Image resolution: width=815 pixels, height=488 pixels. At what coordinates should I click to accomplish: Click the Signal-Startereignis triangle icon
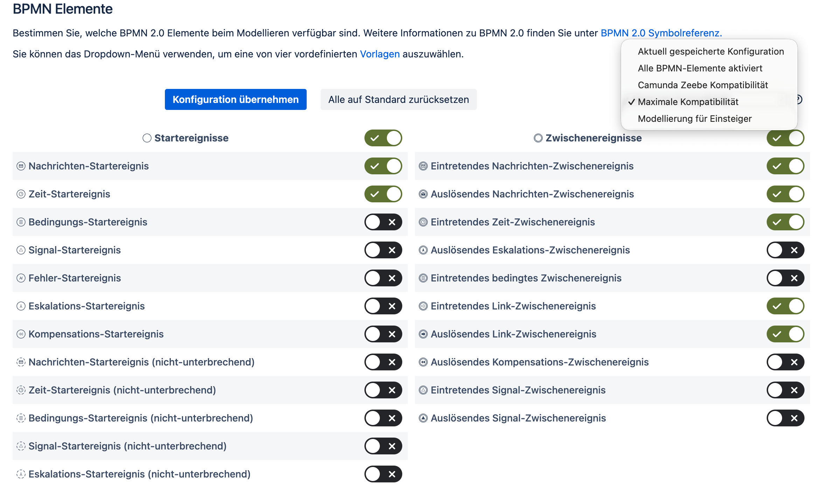click(21, 250)
